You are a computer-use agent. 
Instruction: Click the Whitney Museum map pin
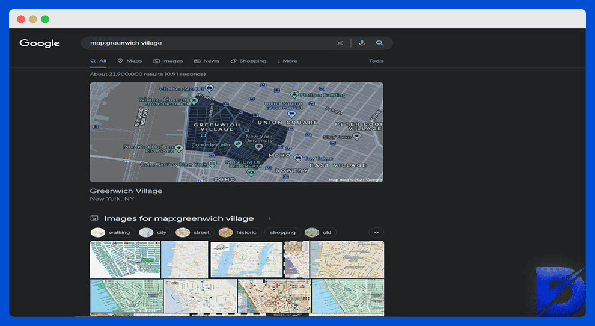[194, 101]
